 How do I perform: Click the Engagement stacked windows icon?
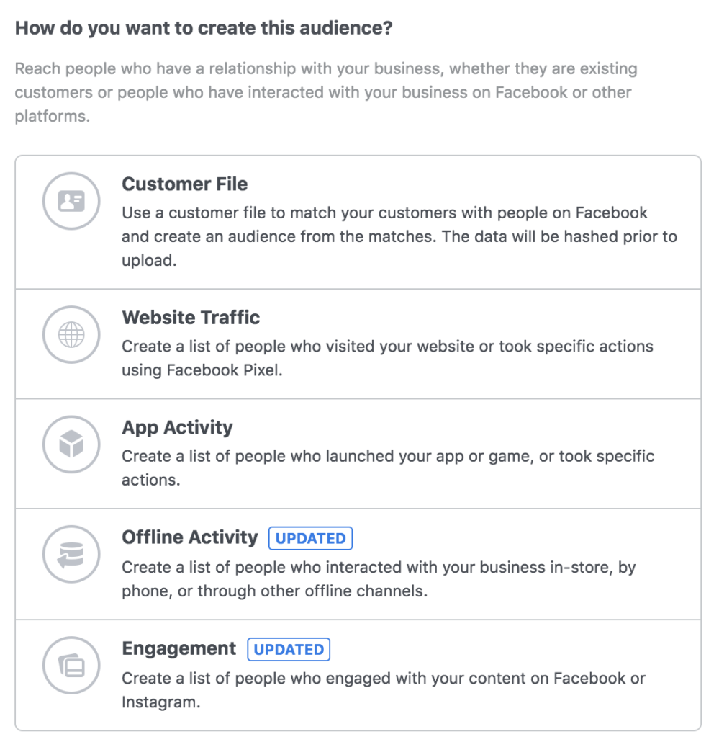click(x=71, y=666)
